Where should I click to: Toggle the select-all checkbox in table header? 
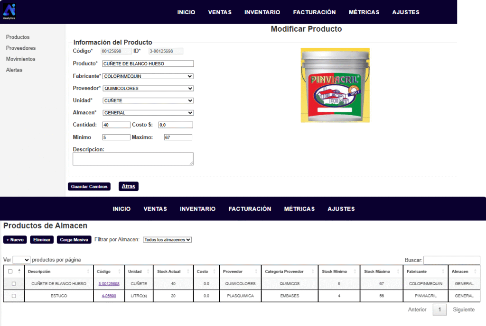tap(10, 272)
